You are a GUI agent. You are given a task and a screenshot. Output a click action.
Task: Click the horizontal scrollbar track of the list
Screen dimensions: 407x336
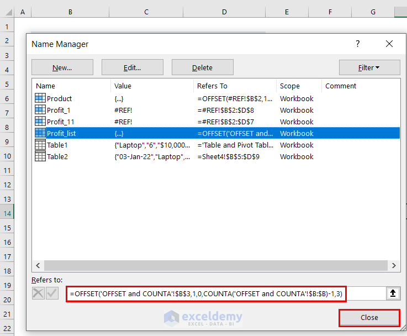click(216, 265)
